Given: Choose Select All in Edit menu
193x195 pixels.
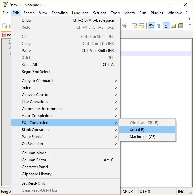Looking at the screenshot, I should tap(66, 65).
